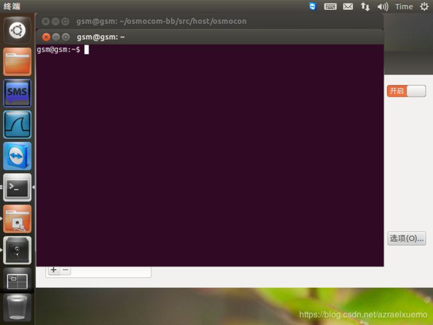Toggle the 开启 switch off

pos(406,91)
